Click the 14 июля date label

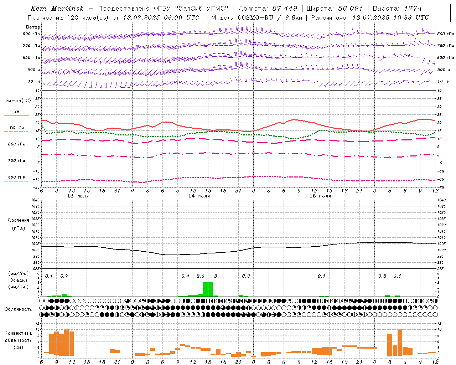(199, 196)
